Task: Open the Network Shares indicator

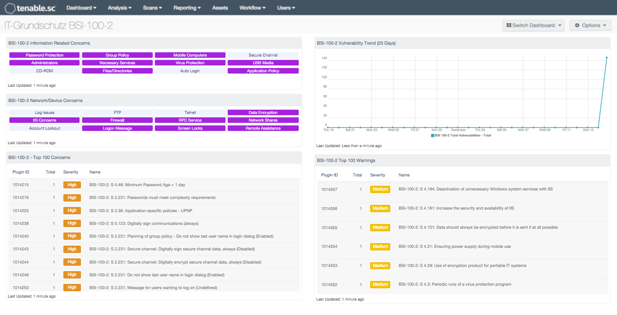Action: click(x=263, y=120)
